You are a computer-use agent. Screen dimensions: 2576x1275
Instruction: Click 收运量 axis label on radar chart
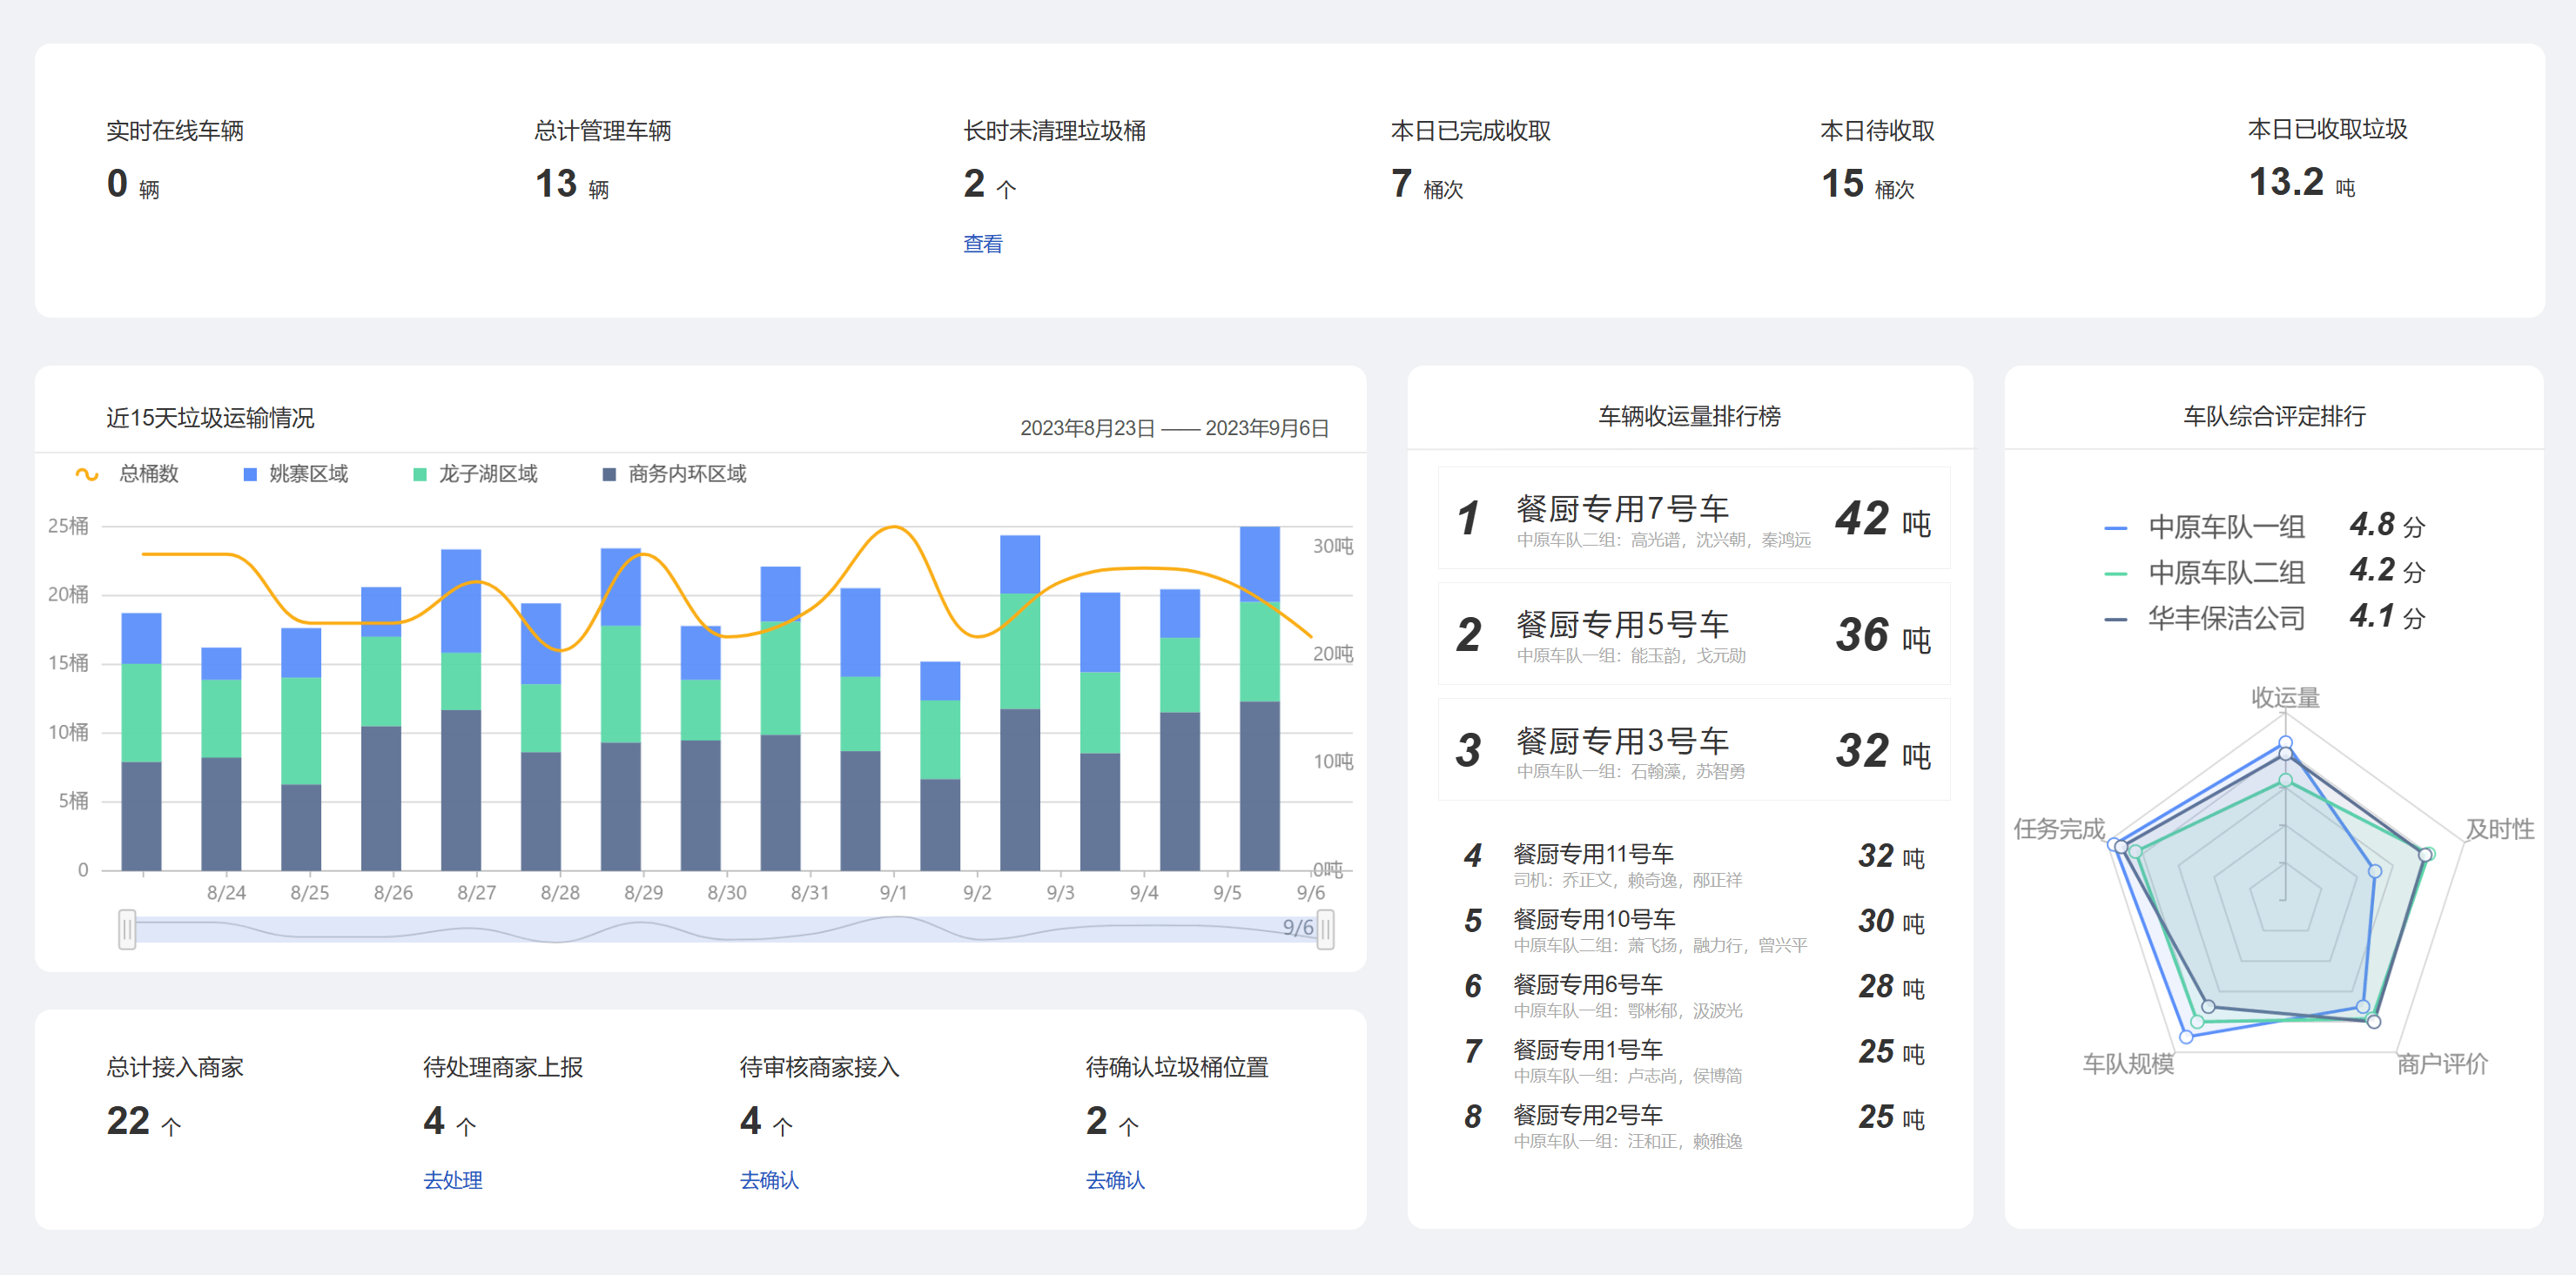coord(2285,697)
